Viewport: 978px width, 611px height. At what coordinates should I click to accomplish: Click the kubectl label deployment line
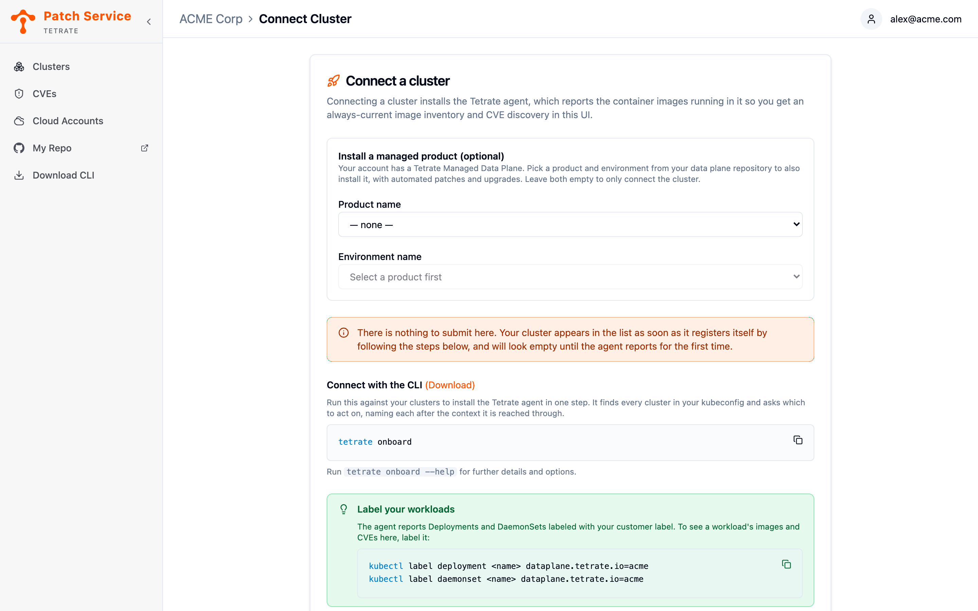[x=508, y=566]
